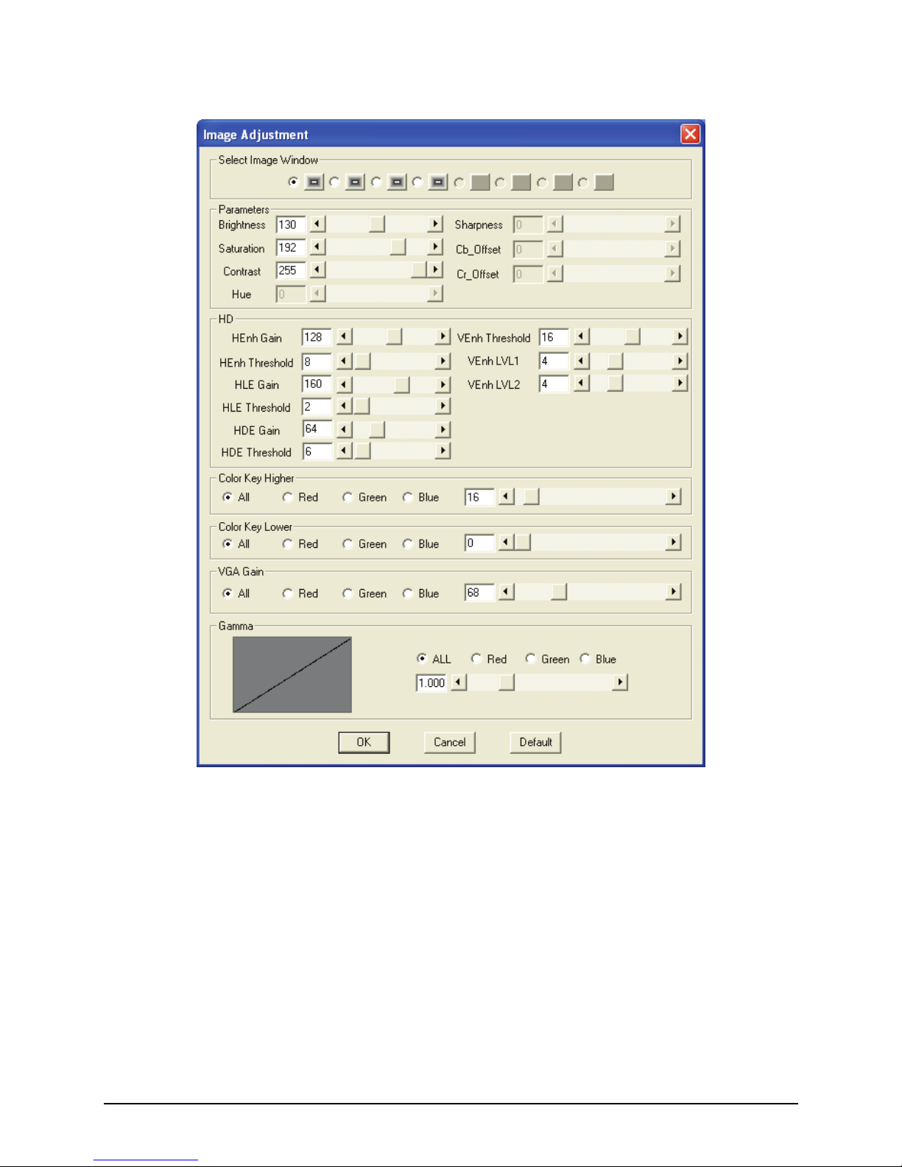Image resolution: width=902 pixels, height=1167 pixels.
Task: Select the second image window radio button
Action: point(335,182)
